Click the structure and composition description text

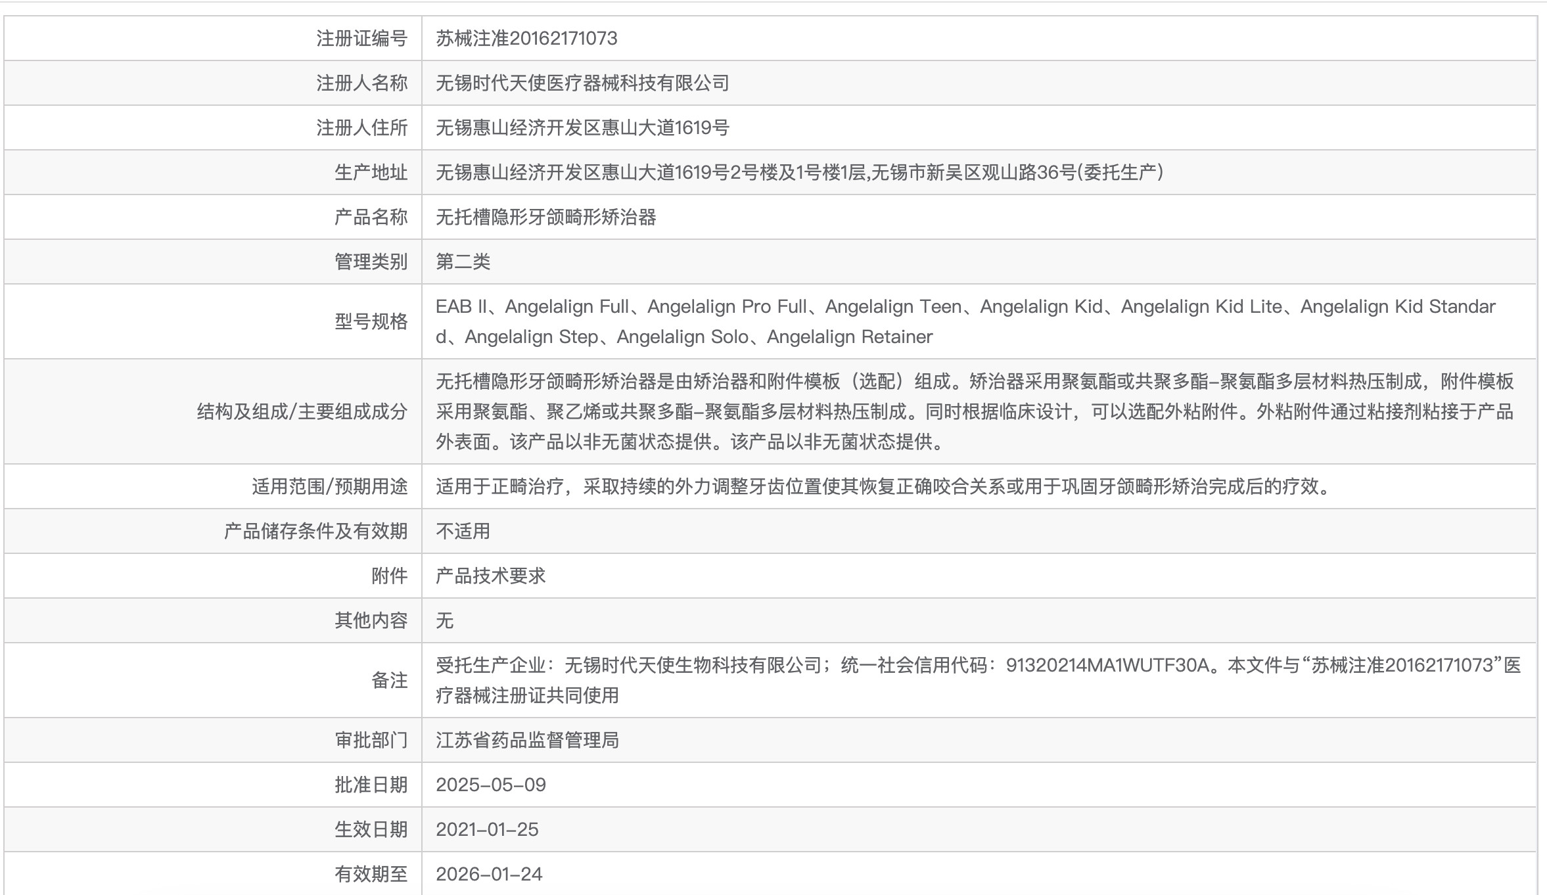coord(974,412)
